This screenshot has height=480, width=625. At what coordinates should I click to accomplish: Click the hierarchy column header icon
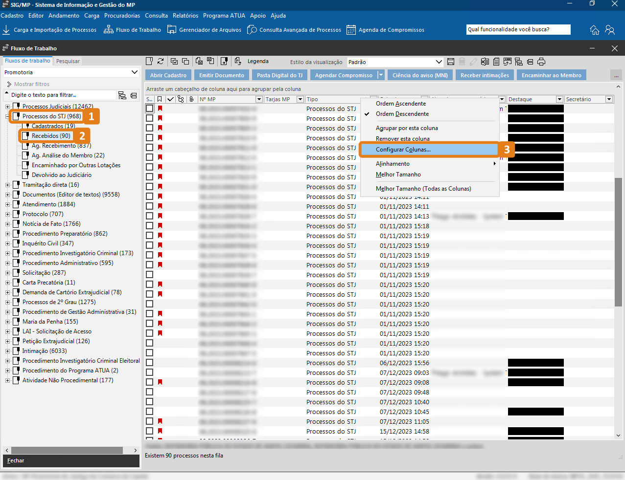tap(181, 99)
